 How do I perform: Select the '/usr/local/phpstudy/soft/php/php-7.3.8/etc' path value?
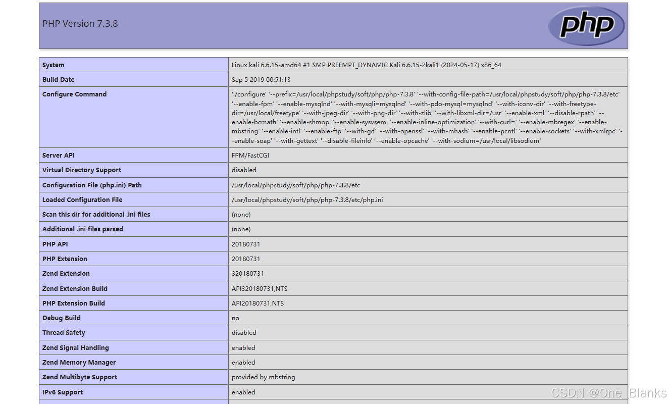click(x=296, y=185)
